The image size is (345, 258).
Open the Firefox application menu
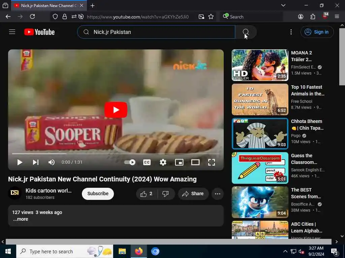[x=337, y=17]
